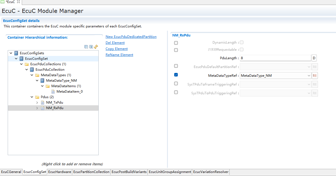Click the MetaDataItem_0 file icon
Image resolution: width=336 pixels, height=176 pixels.
click(53, 92)
